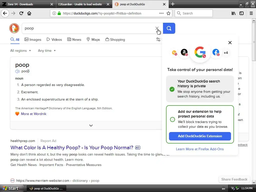Click the poop at DuckDuckGo taskbar item

coord(46,188)
